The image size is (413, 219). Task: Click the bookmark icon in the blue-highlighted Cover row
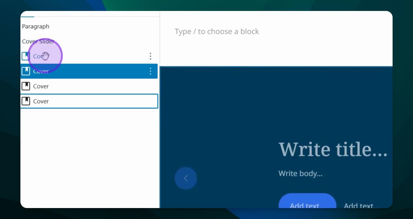(26, 71)
